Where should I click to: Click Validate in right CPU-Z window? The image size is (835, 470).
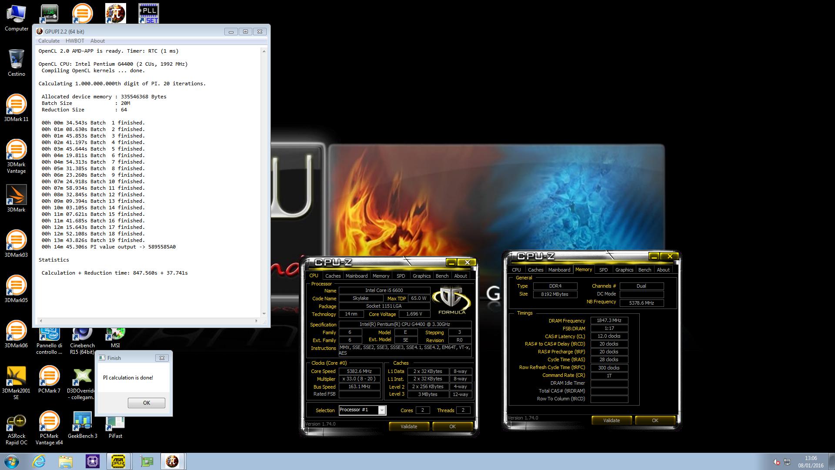611,420
